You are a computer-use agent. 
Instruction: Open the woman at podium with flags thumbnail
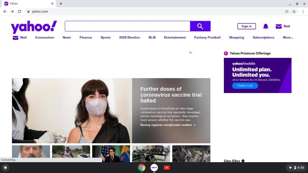click(111, 154)
